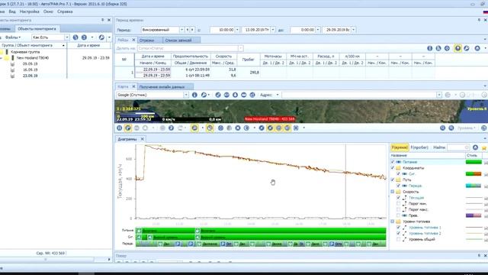Toggle the Координаты checkbox
The height and width of the screenshot is (275, 488).
(393, 168)
